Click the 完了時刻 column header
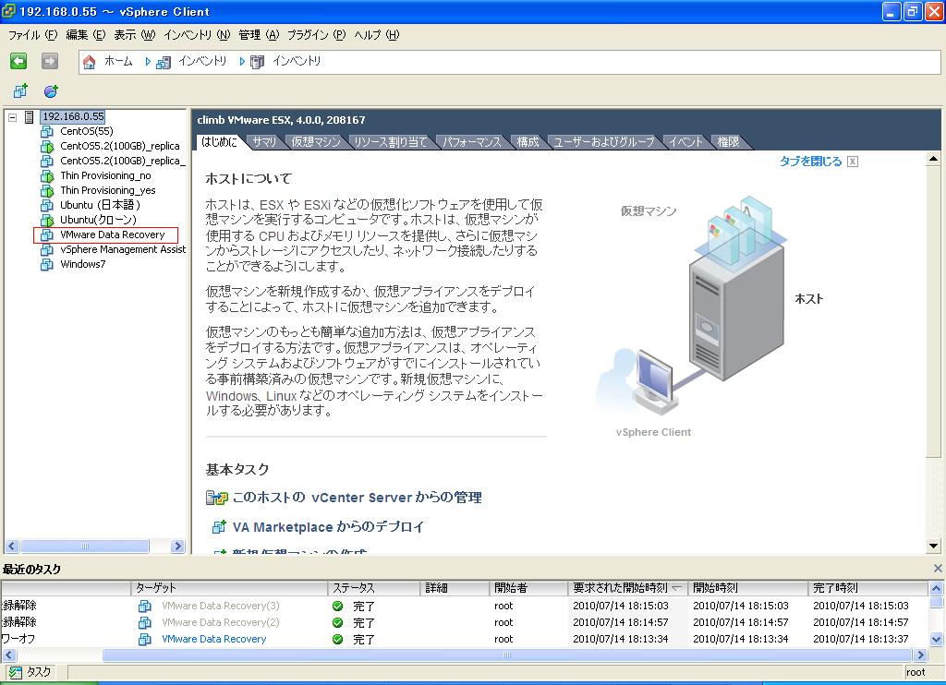The height and width of the screenshot is (685, 946). (867, 588)
